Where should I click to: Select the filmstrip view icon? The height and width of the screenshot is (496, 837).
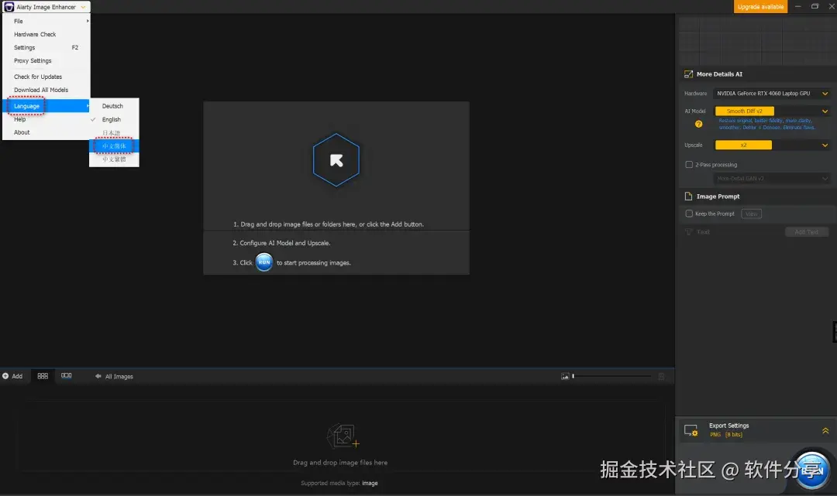(66, 376)
